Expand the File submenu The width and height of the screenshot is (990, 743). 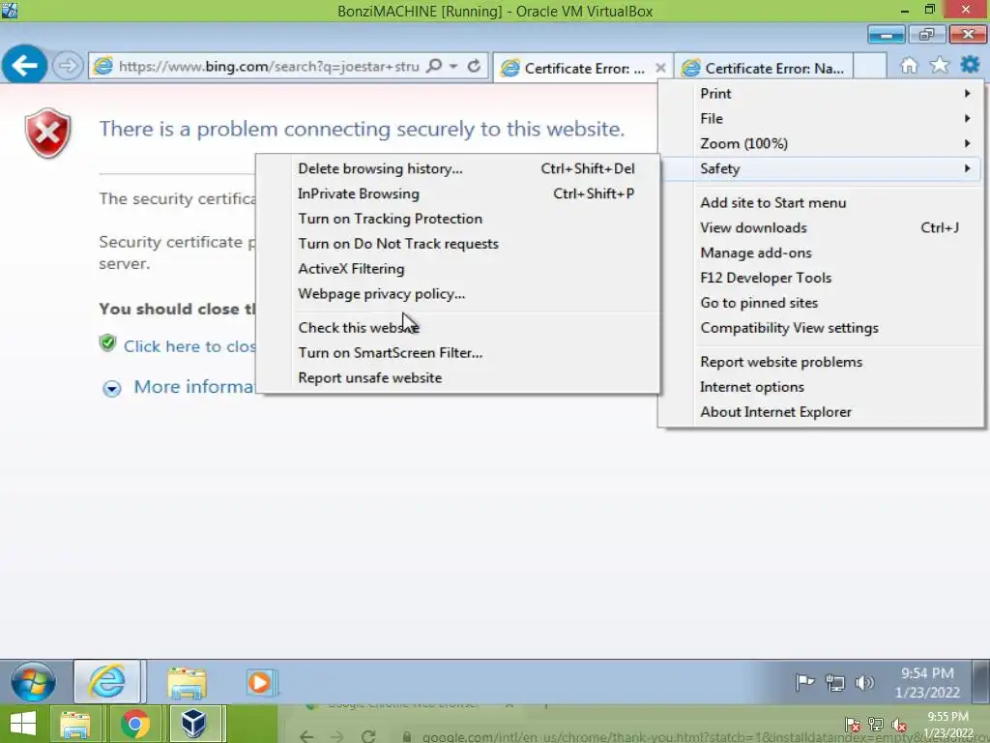click(x=821, y=118)
